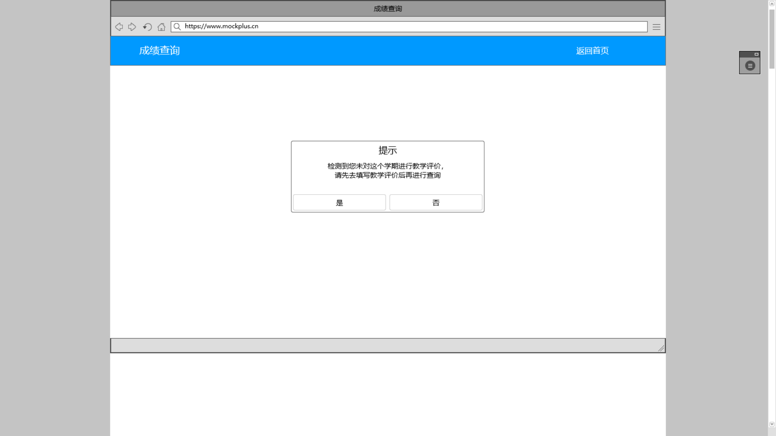Viewport: 776px width, 436px height.
Task: Open the round menu icon in floating panel
Action: pyautogui.click(x=750, y=66)
